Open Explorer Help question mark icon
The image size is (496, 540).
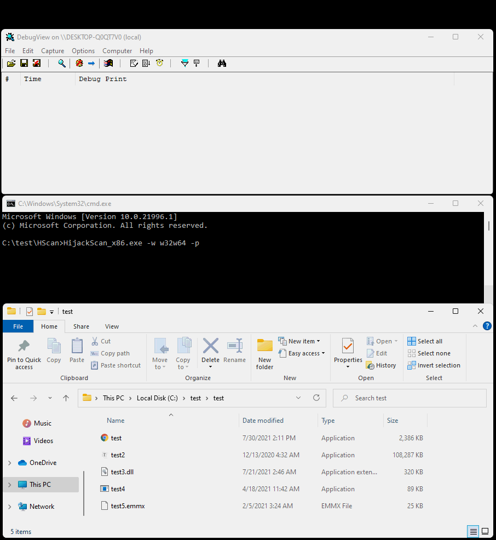pos(487,326)
